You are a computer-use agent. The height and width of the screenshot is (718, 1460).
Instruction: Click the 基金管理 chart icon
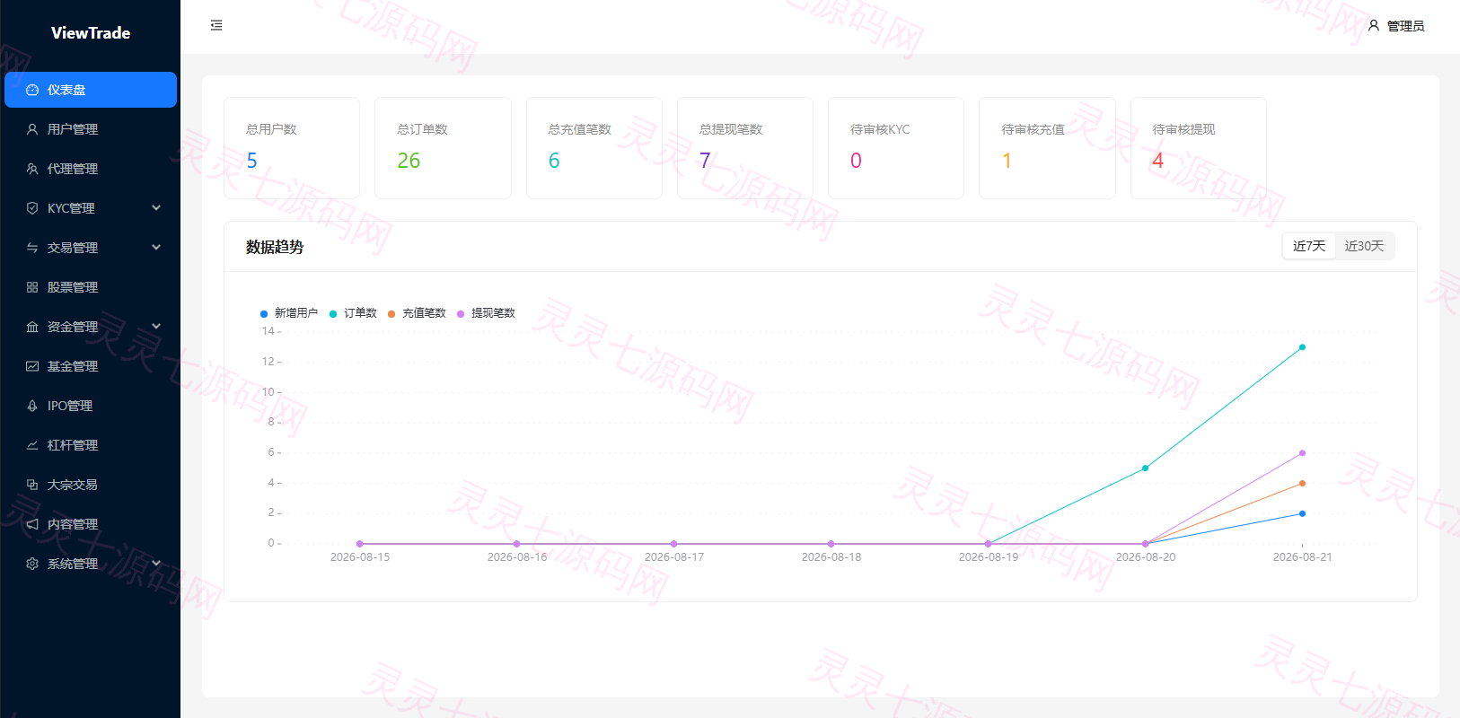tap(32, 366)
